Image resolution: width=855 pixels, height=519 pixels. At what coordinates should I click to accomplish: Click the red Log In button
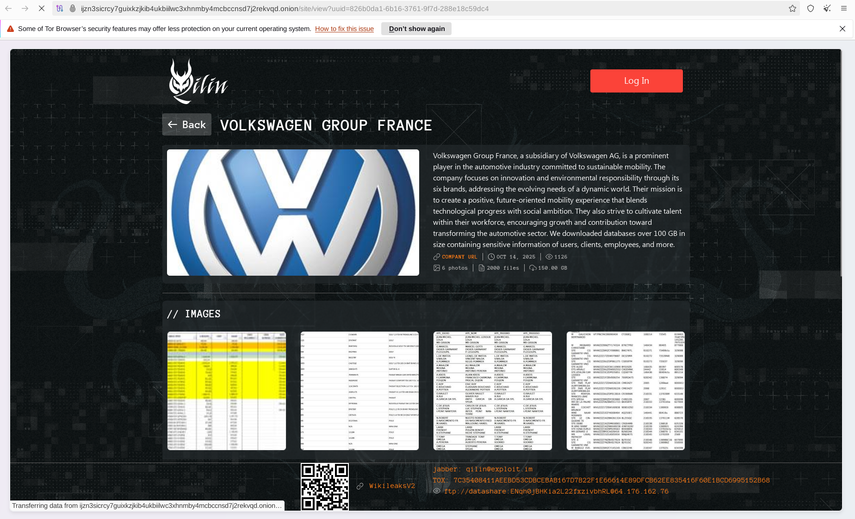(636, 81)
